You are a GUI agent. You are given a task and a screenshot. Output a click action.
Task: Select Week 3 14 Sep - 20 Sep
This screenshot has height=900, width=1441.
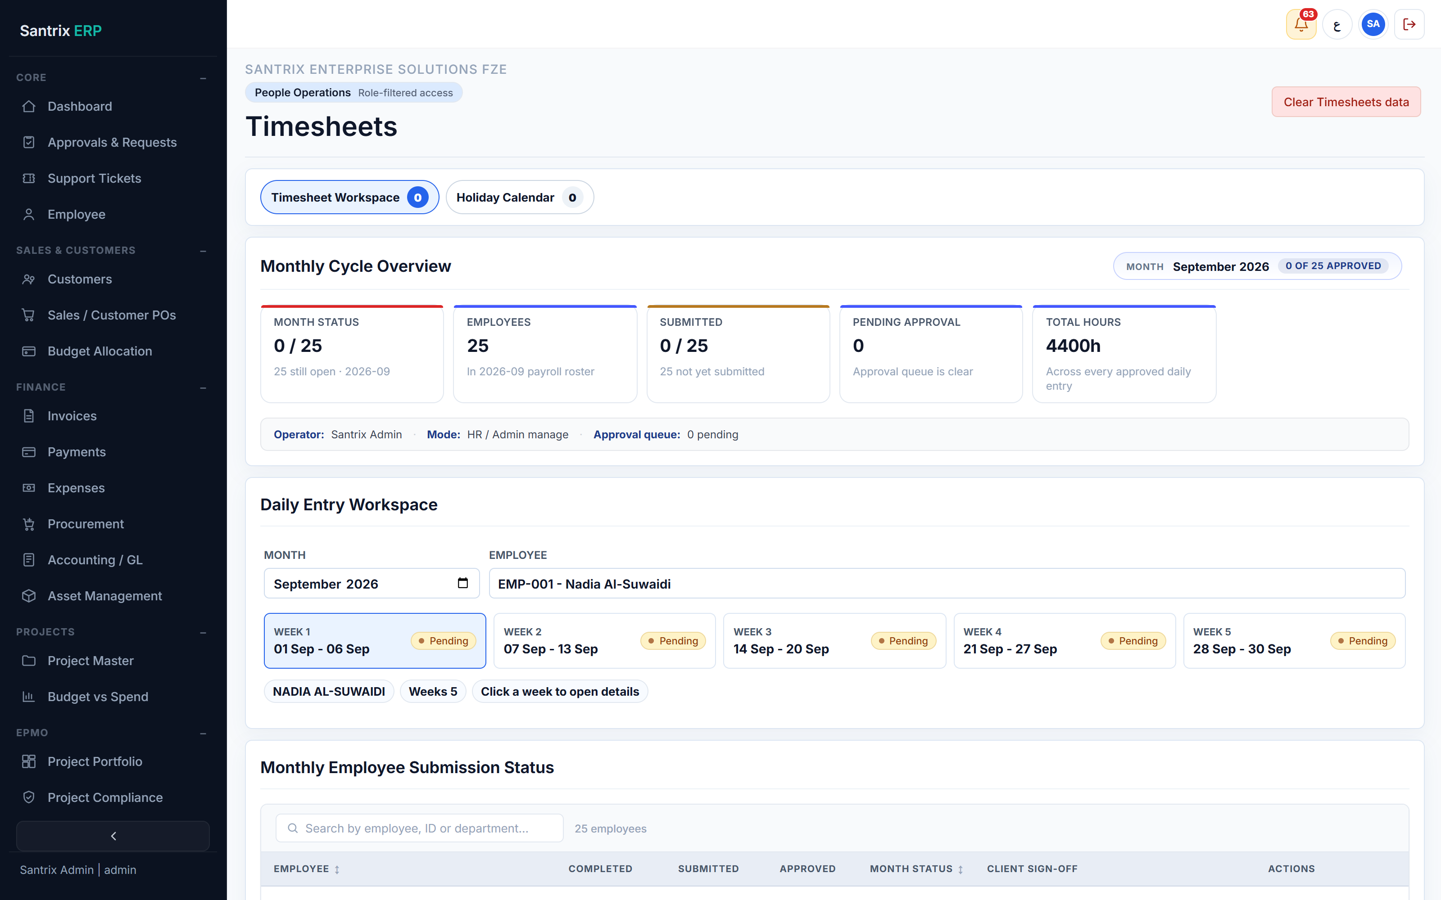(834, 641)
